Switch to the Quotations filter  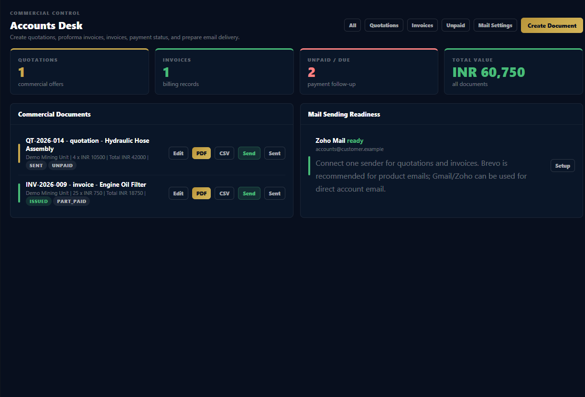(384, 25)
